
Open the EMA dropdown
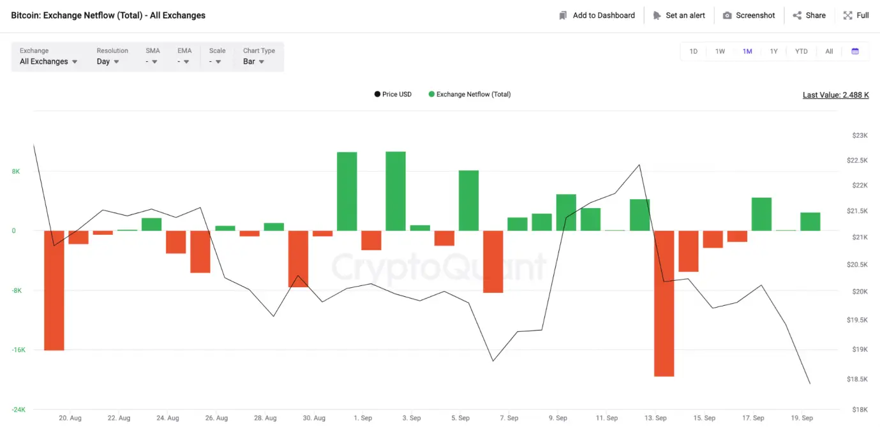click(x=183, y=61)
